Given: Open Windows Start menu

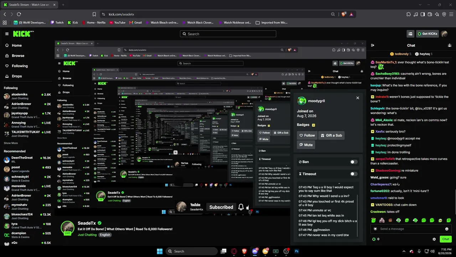Looking at the screenshot, I should (160, 251).
